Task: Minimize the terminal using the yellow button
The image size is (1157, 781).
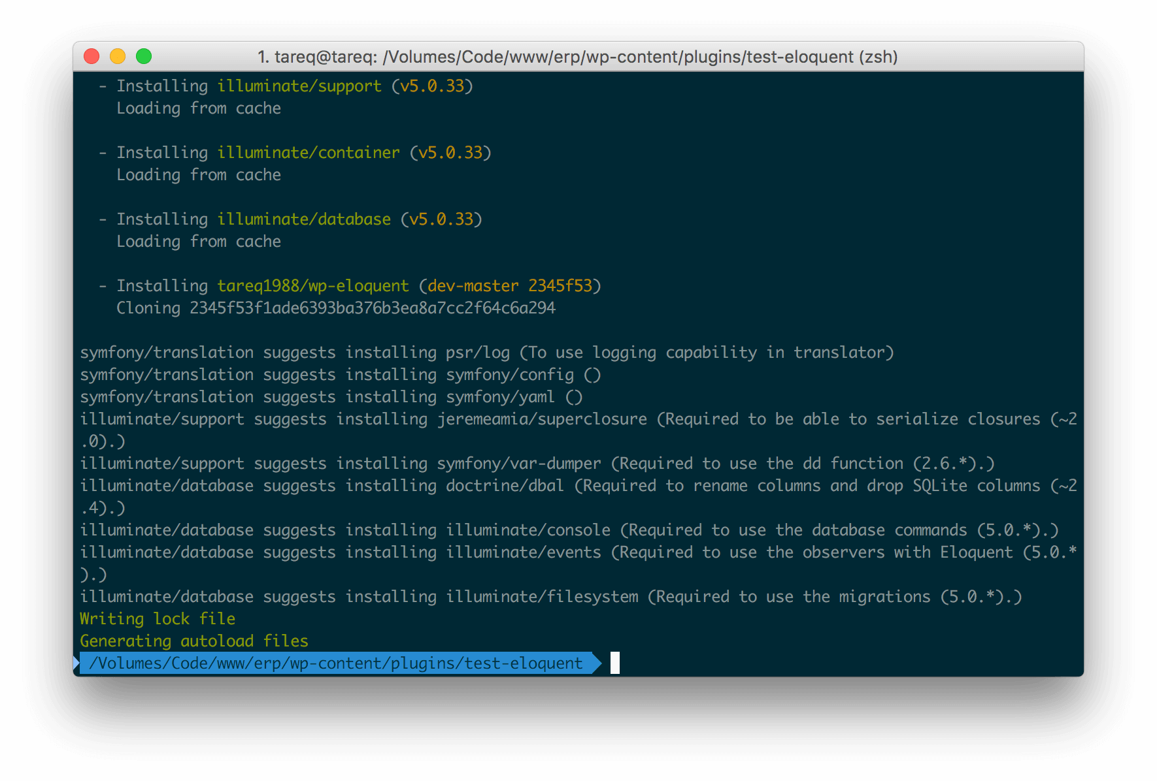Action: pyautogui.click(x=118, y=57)
